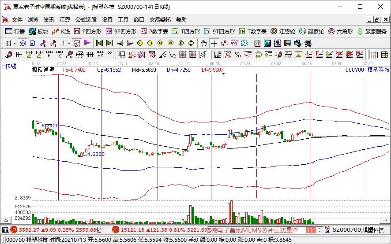Open the P数字表 tool
The image size is (391, 244).
pos(154,31)
